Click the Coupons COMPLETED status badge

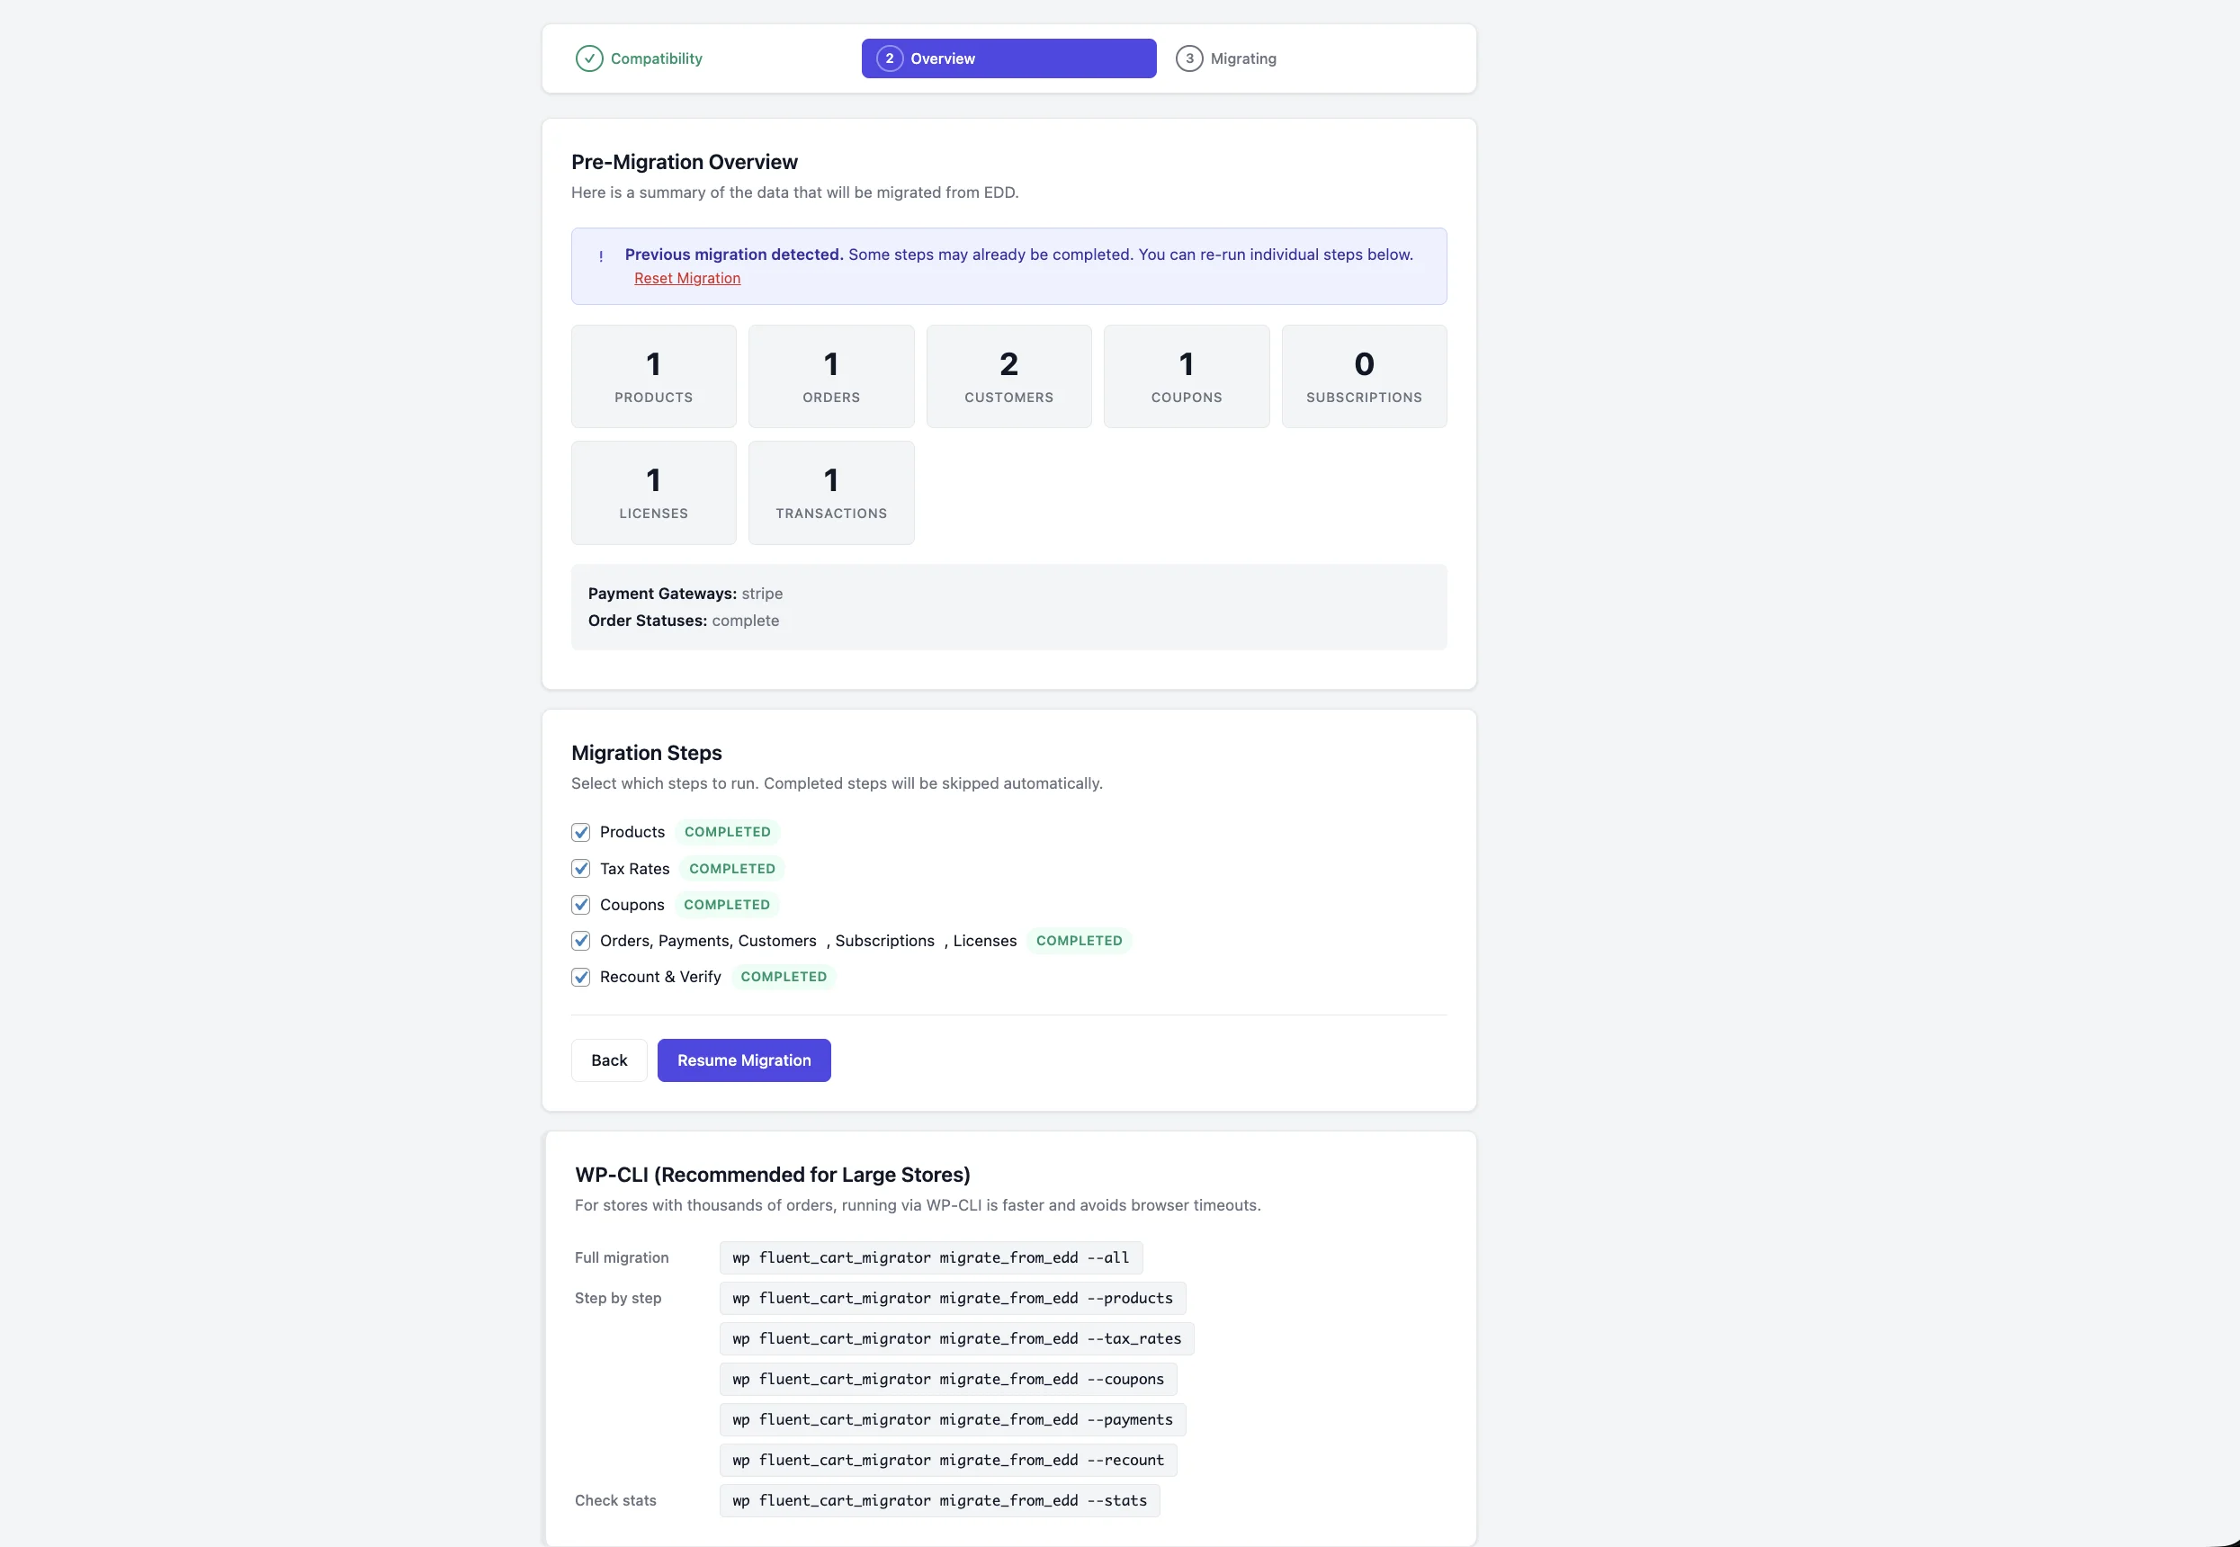pos(727,904)
